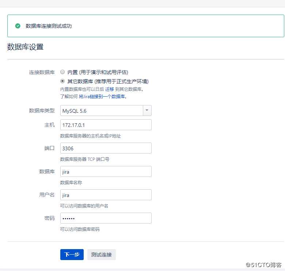The image size is (285, 271).
Task: Click the green success checkmark icon
Action: tap(18, 26)
